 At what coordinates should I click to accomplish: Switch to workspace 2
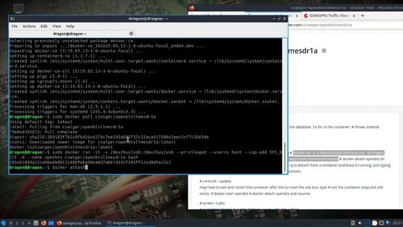point(17,223)
